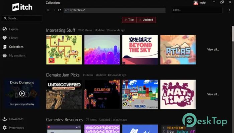This screenshot has width=234, height=133.
Task: Click the leafo user avatar
Action: 196,3
